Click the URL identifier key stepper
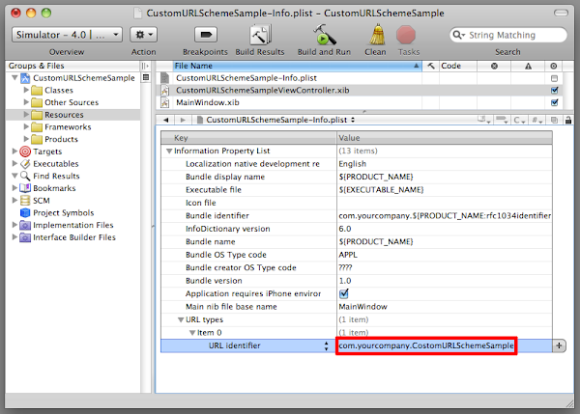Screen dimensions: 580x414 pyautogui.click(x=326, y=345)
